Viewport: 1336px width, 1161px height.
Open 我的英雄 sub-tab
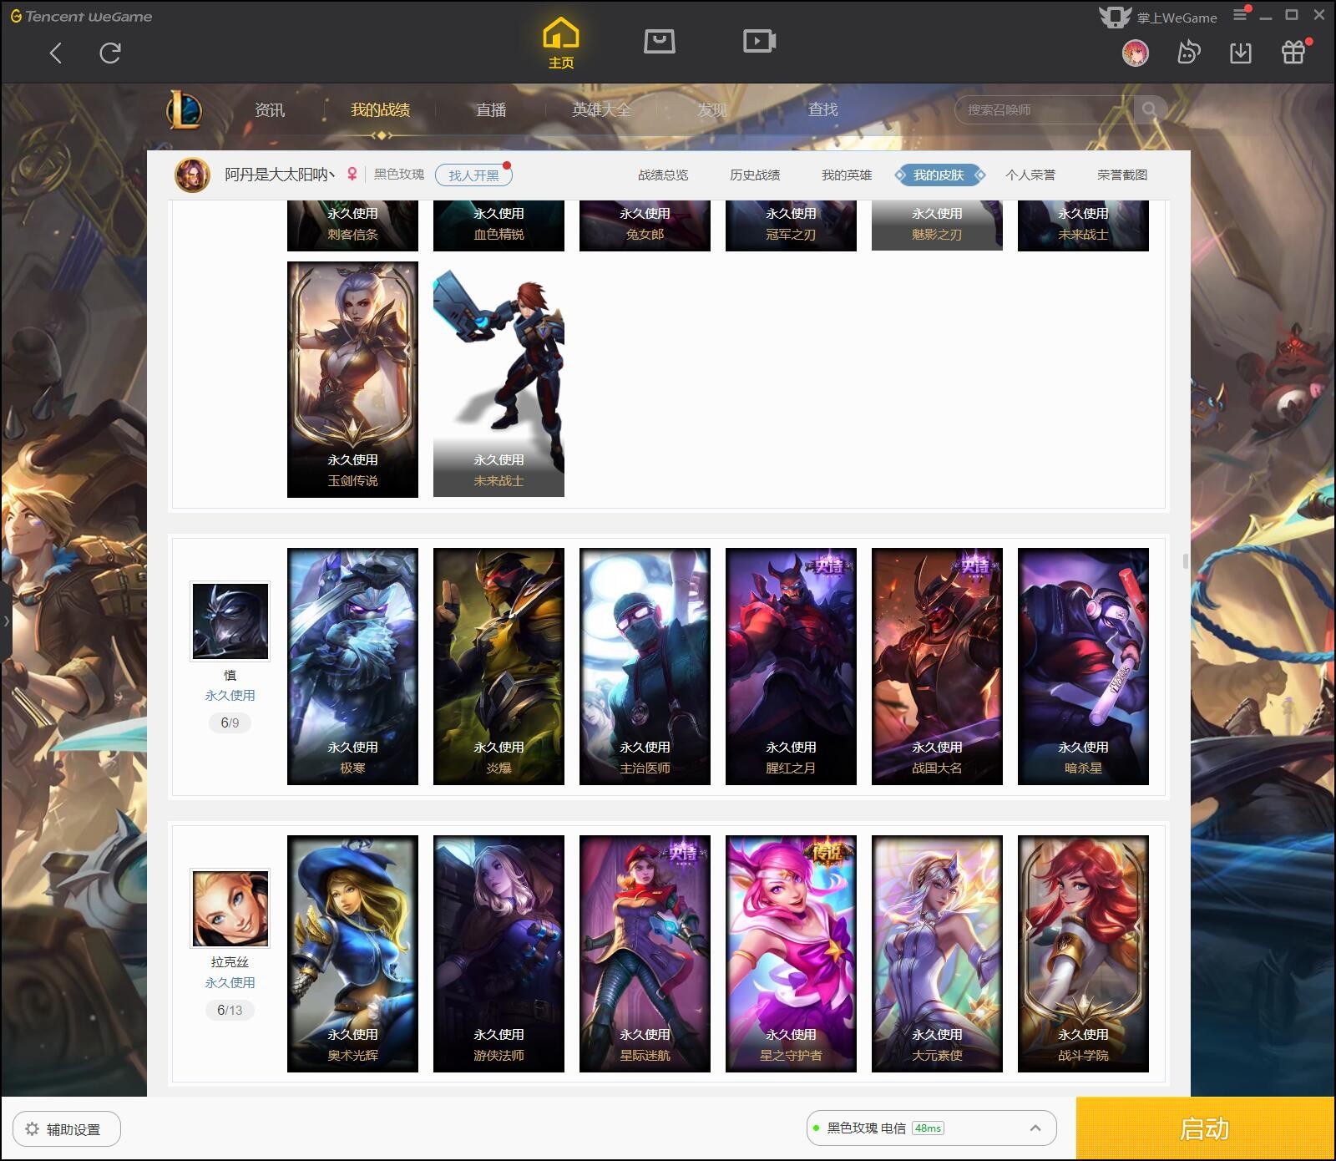coord(847,175)
